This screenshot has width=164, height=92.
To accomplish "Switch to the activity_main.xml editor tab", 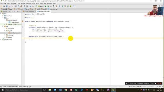I will (x=29, y=11).
